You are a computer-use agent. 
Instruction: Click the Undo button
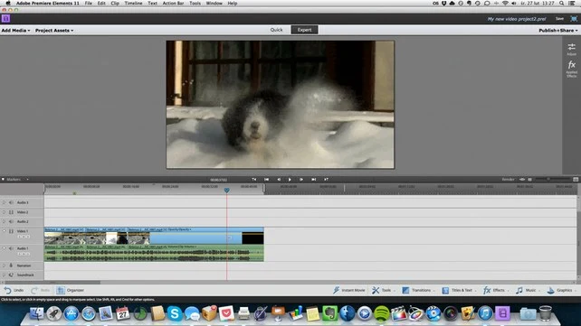14,290
